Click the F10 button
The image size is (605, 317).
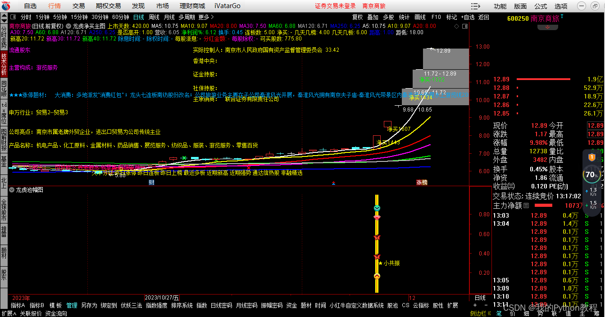436,17
